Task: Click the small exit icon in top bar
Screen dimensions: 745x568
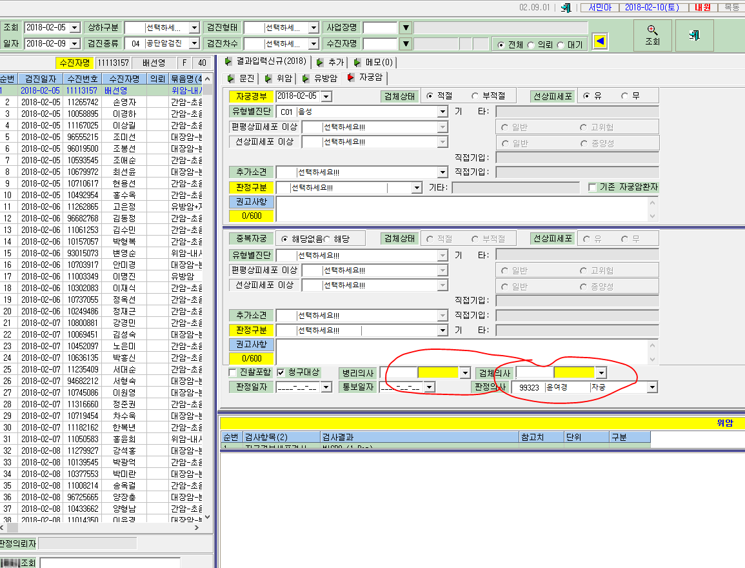Action: coord(566,8)
